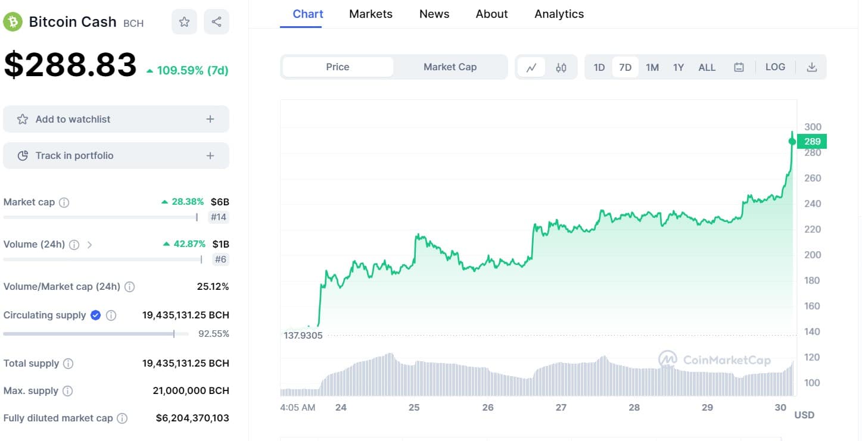The width and height of the screenshot is (862, 441).
Task: Switch to line chart view
Action: tap(531, 67)
